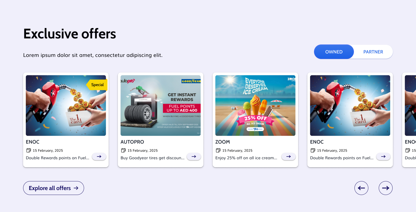Select the yellow Special badge on ENOC card
This screenshot has width=416, height=212.
tap(97, 85)
